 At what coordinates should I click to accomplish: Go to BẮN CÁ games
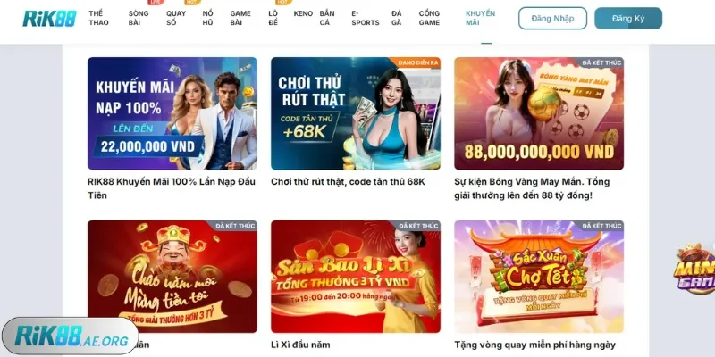tap(326, 18)
